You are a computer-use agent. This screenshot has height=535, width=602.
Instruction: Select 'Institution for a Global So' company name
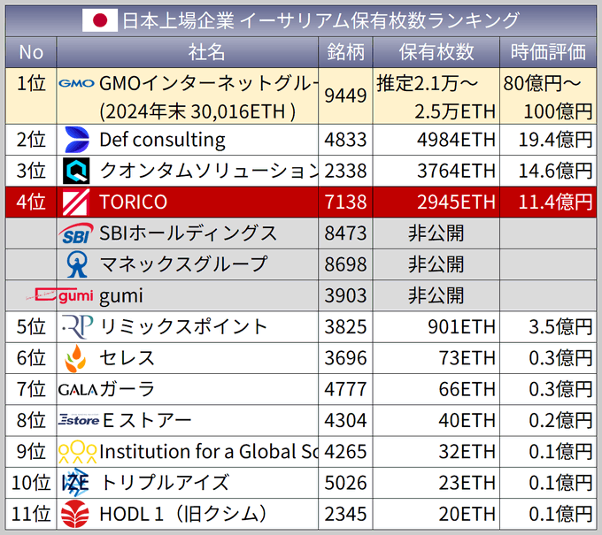pos(208,452)
